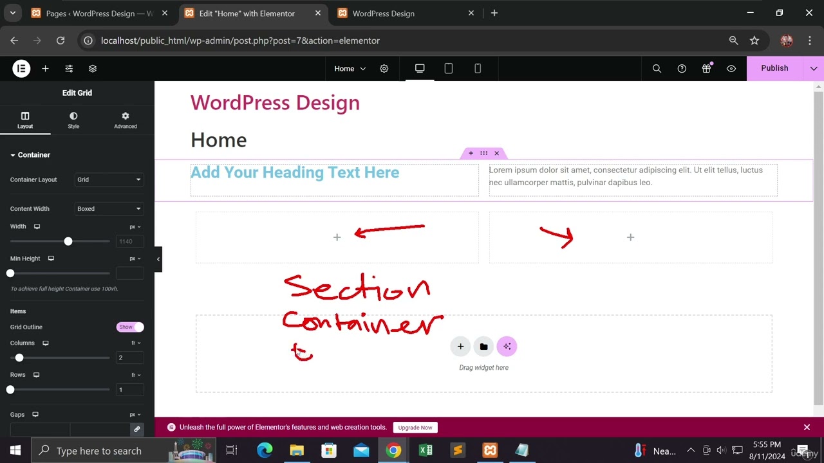Screen dimensions: 824x463
Task: Click the Publish button
Action: point(774,68)
